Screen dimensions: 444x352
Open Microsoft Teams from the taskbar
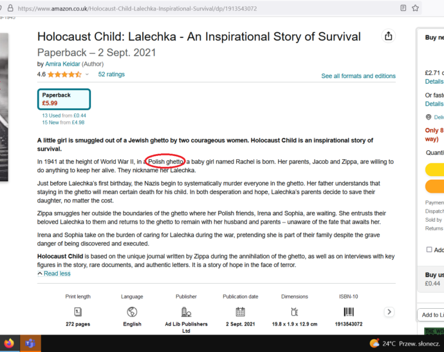(30, 344)
